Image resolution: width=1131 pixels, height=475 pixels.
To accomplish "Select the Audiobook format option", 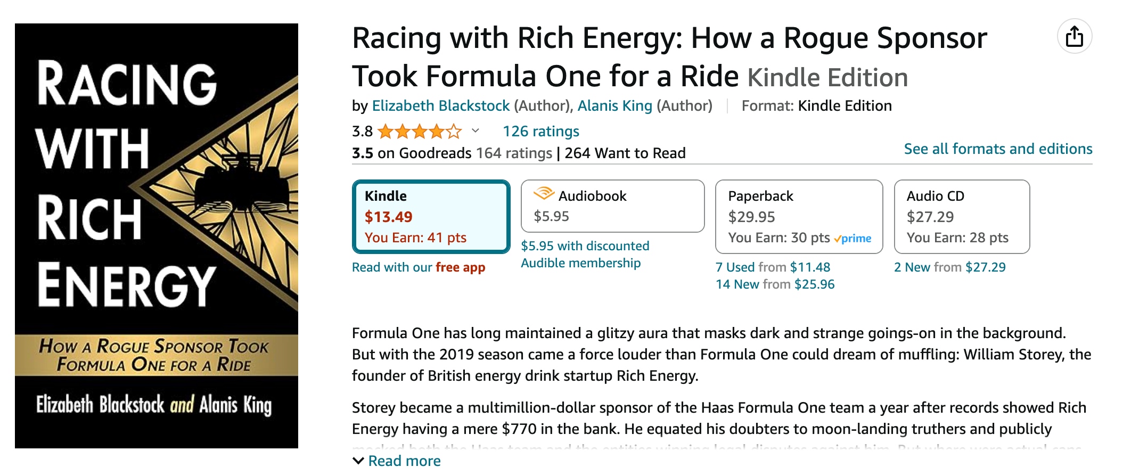I will point(612,206).
